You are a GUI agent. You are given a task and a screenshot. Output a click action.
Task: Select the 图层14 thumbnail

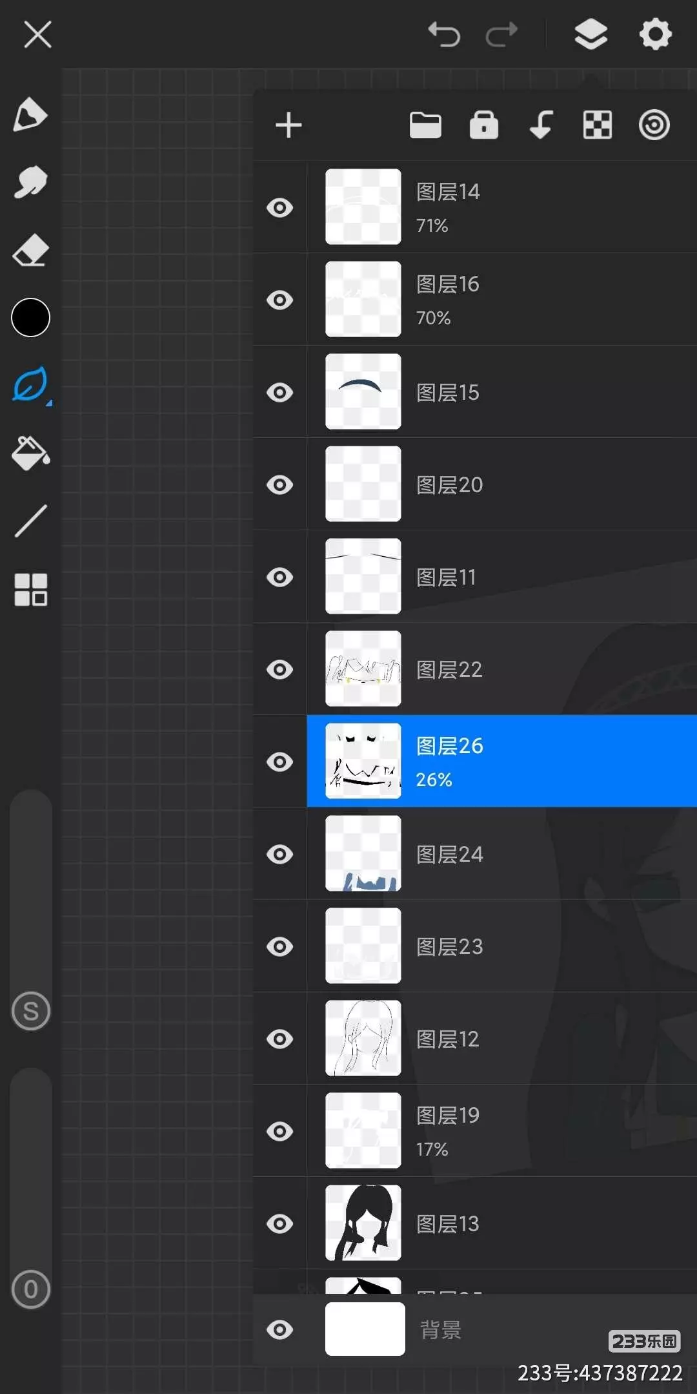pyautogui.click(x=363, y=207)
